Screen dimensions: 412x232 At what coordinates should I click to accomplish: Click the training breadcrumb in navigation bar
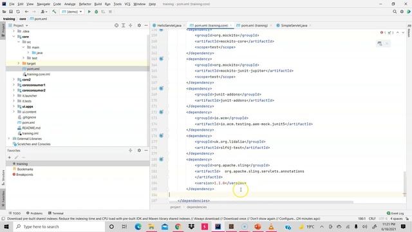pos(9,19)
